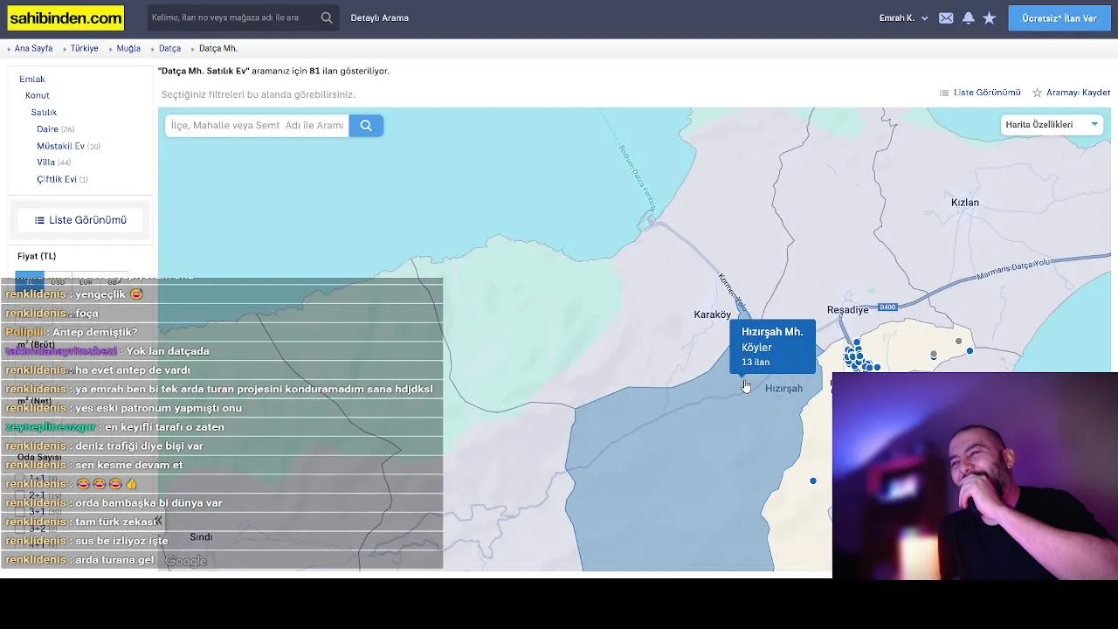Click the Google logo on map

point(186,561)
